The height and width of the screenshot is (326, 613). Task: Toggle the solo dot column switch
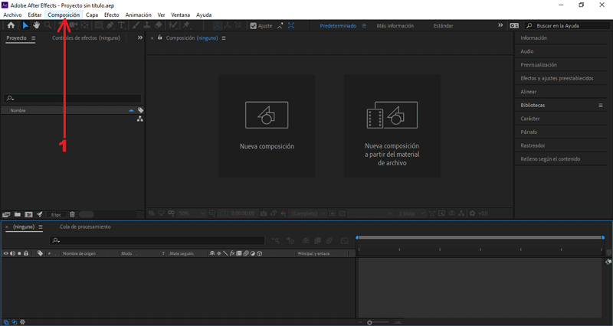pos(19,253)
